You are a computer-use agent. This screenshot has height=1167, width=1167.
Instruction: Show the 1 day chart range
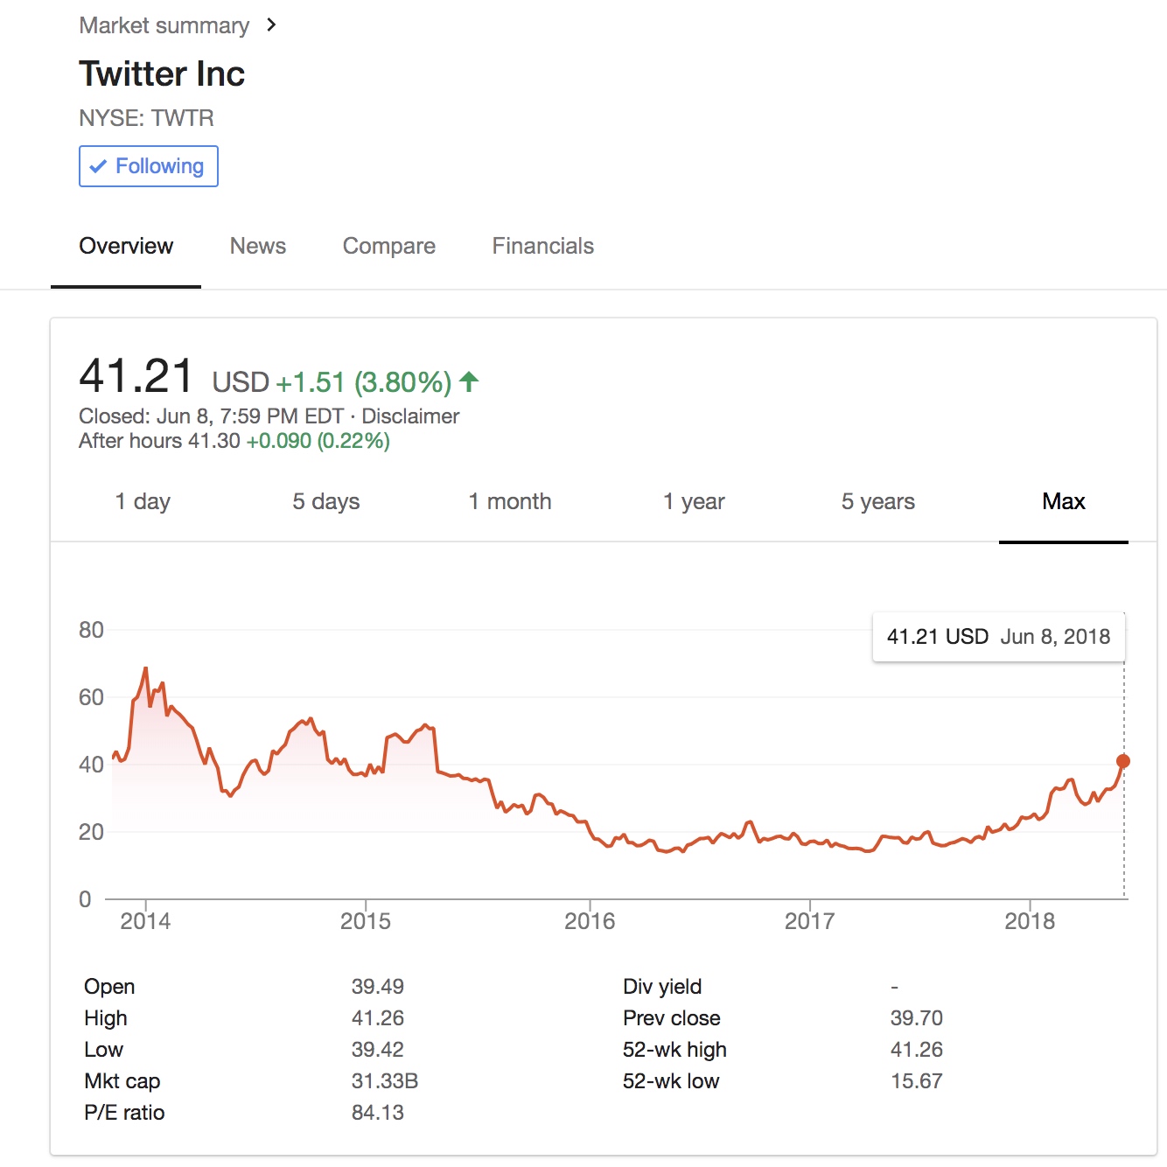(143, 501)
